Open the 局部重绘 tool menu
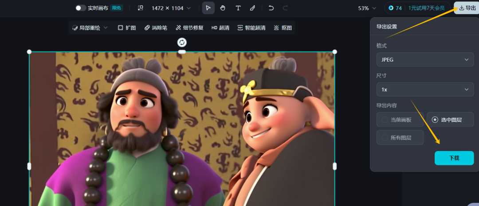 coord(90,27)
